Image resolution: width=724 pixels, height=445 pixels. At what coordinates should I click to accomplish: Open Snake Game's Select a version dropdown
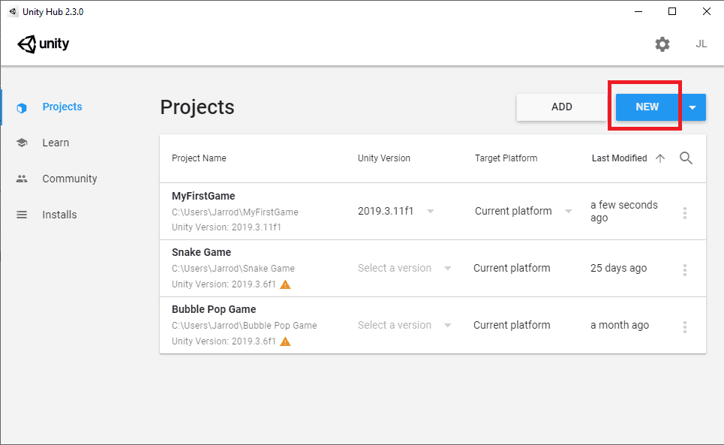(404, 269)
